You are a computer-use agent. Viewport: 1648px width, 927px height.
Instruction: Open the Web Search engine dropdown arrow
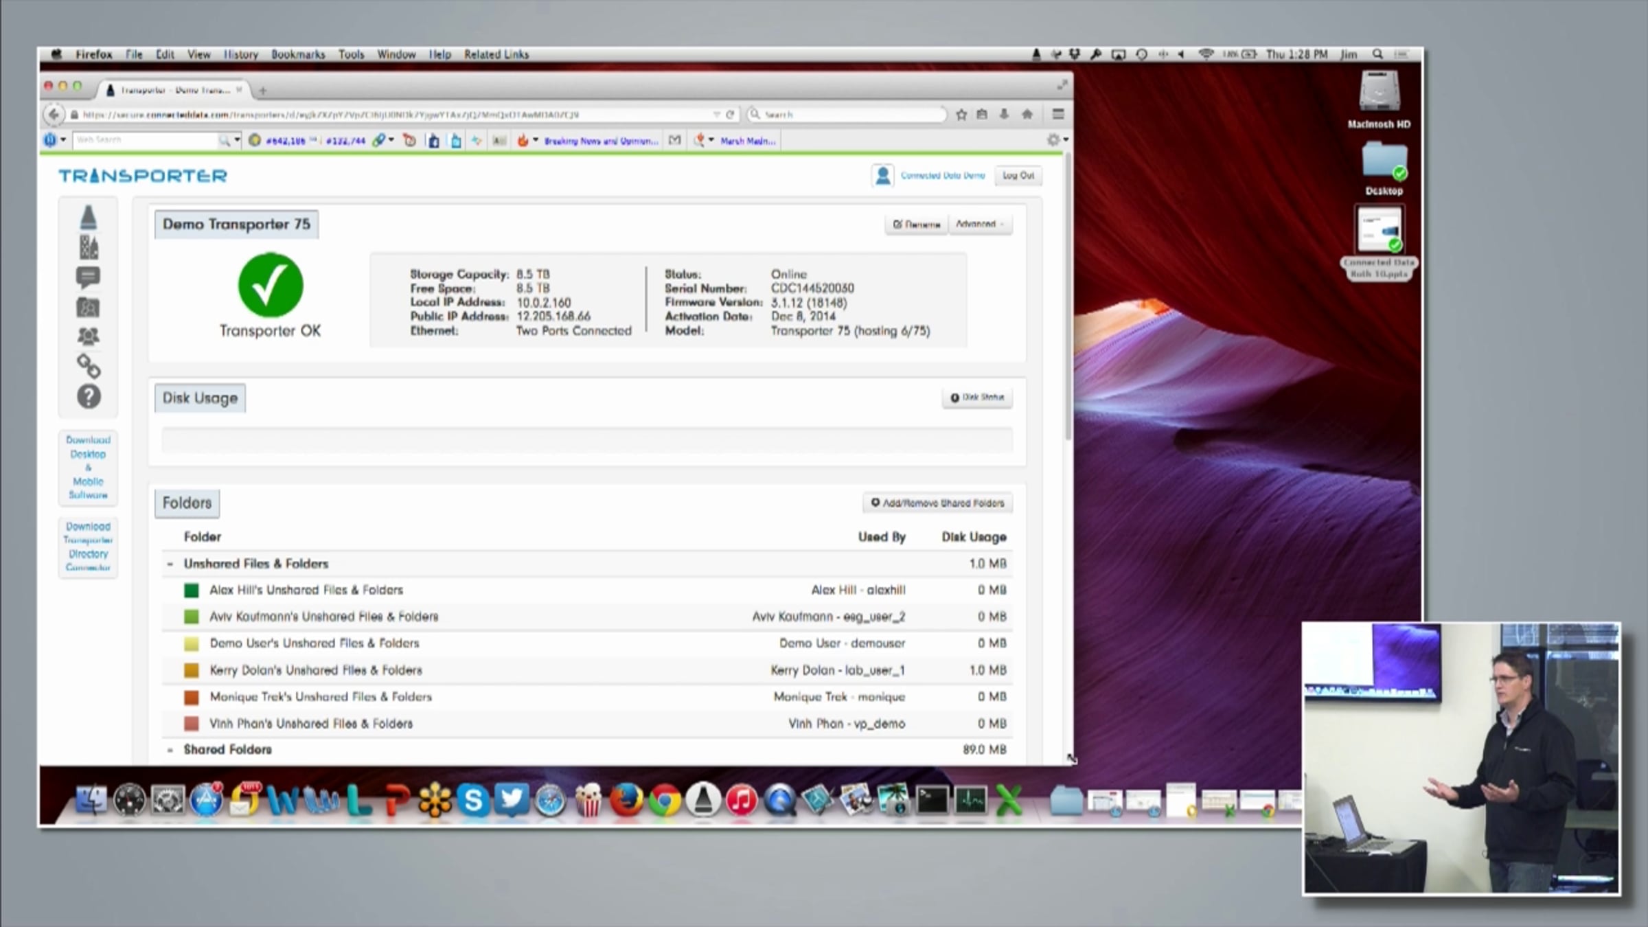coord(237,140)
